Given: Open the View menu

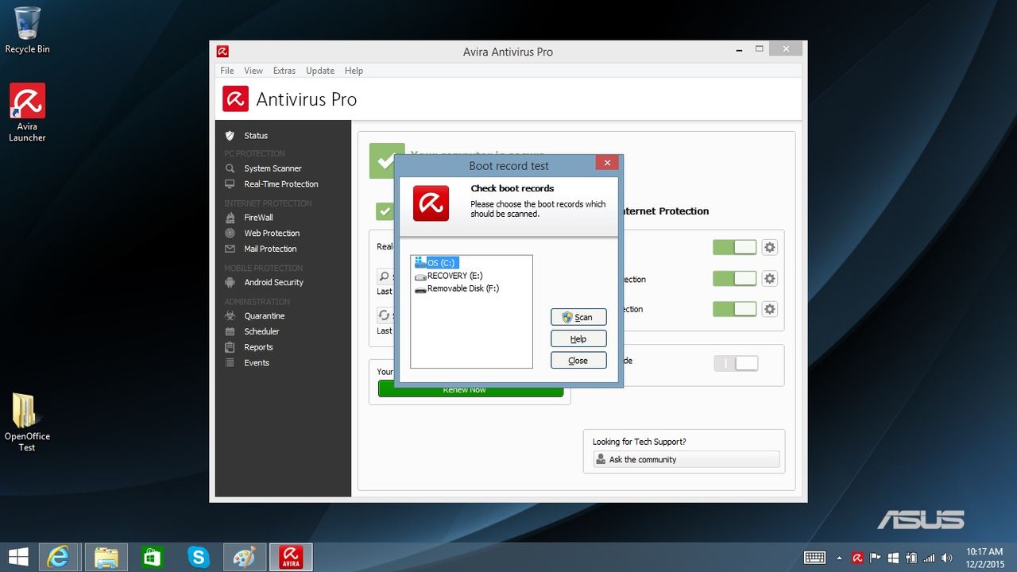Looking at the screenshot, I should (253, 71).
